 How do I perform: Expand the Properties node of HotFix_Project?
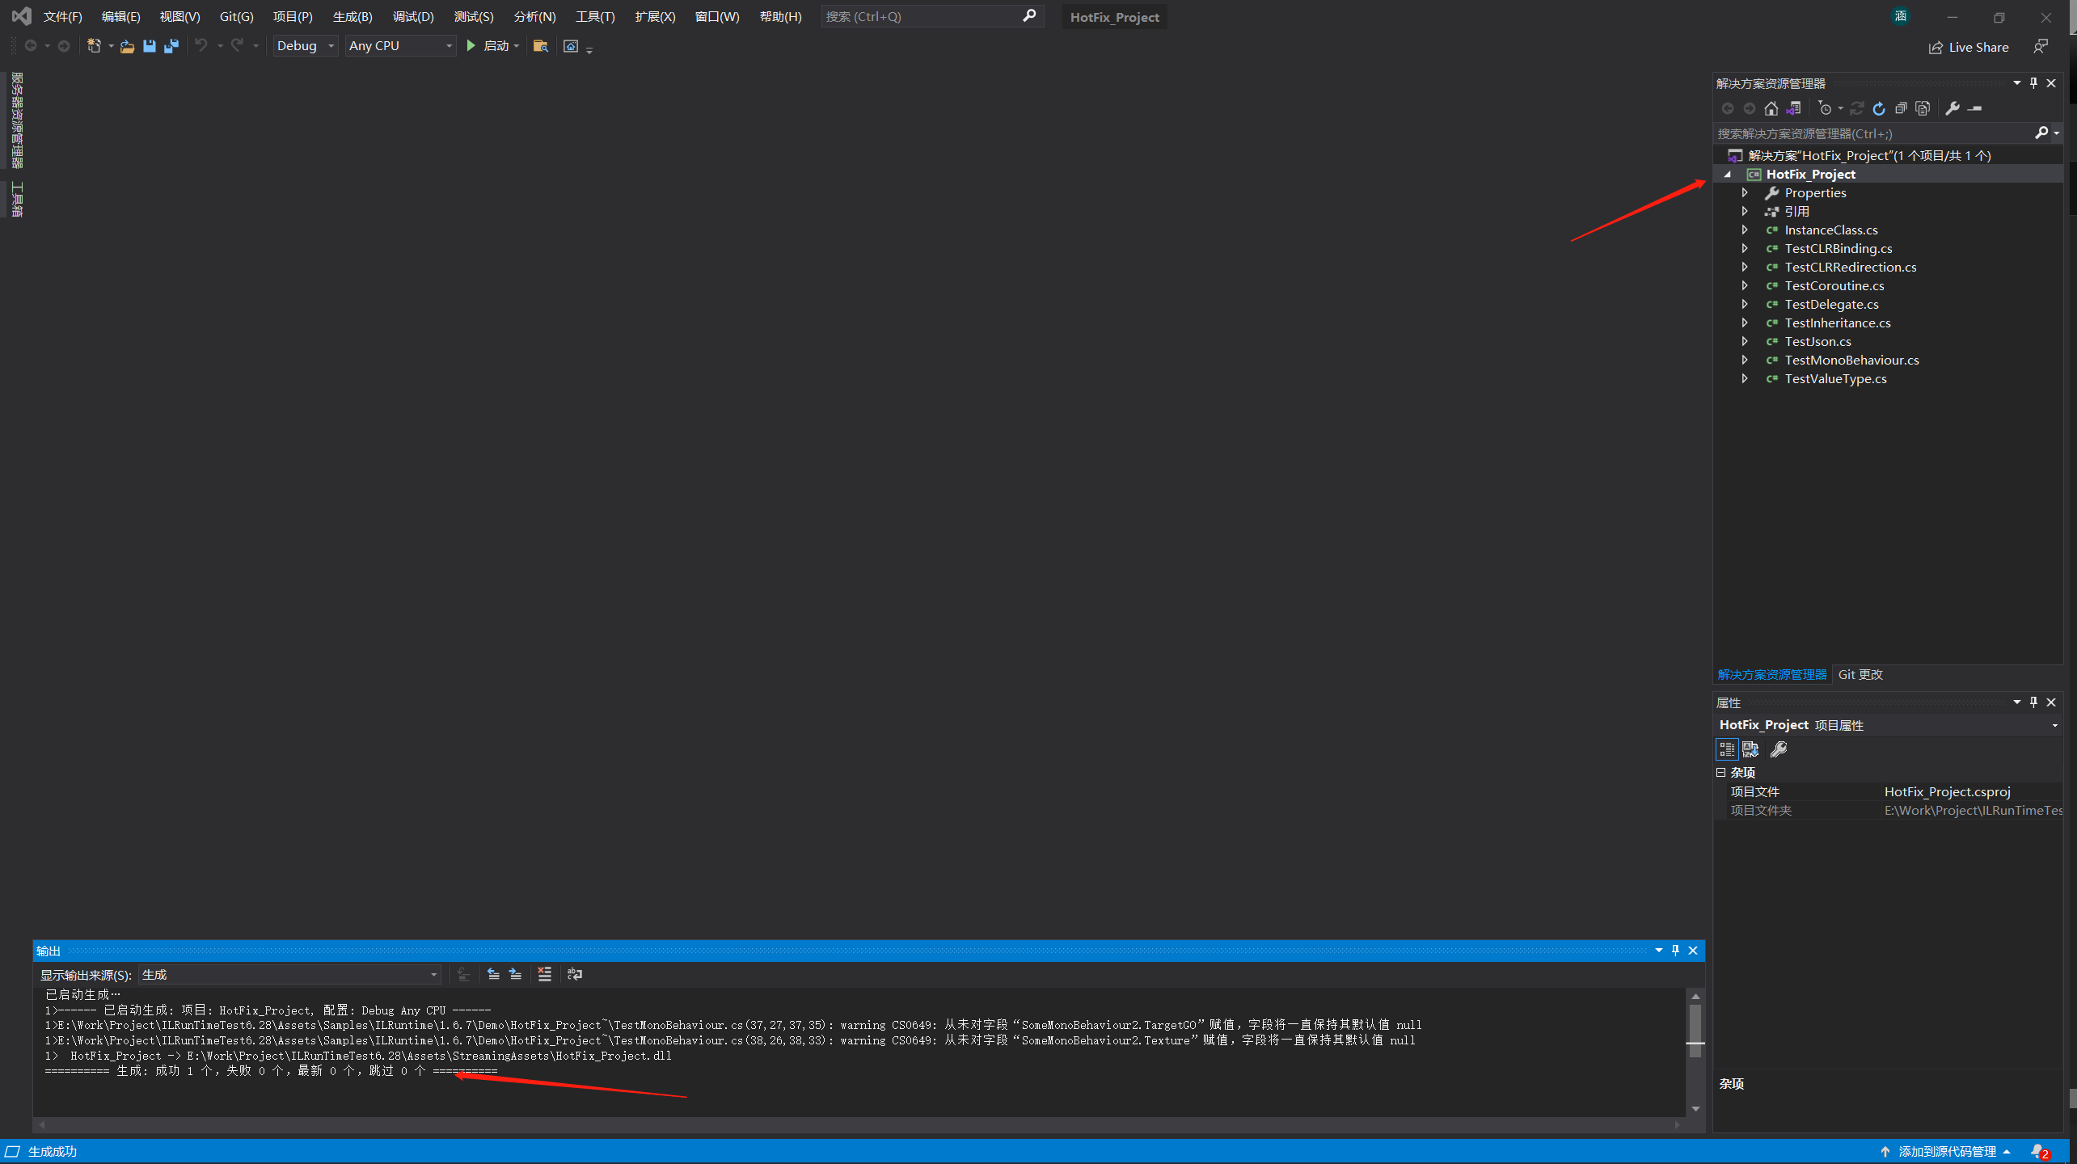coord(1744,192)
